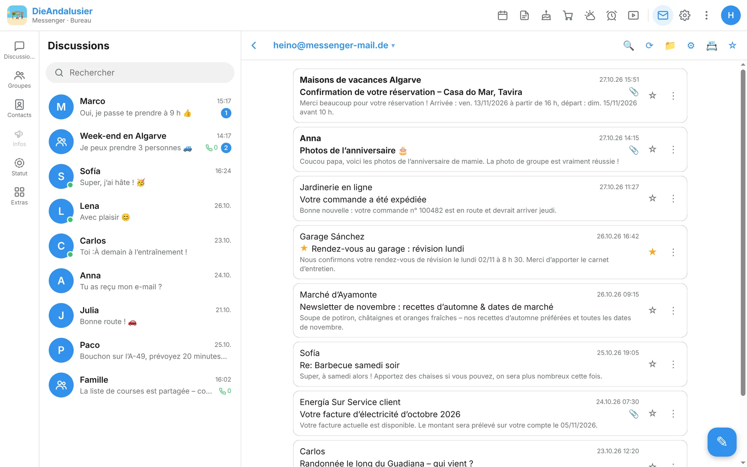Click the paperclip on Casa do Mar email
The width and height of the screenshot is (747, 467).
[x=634, y=92]
